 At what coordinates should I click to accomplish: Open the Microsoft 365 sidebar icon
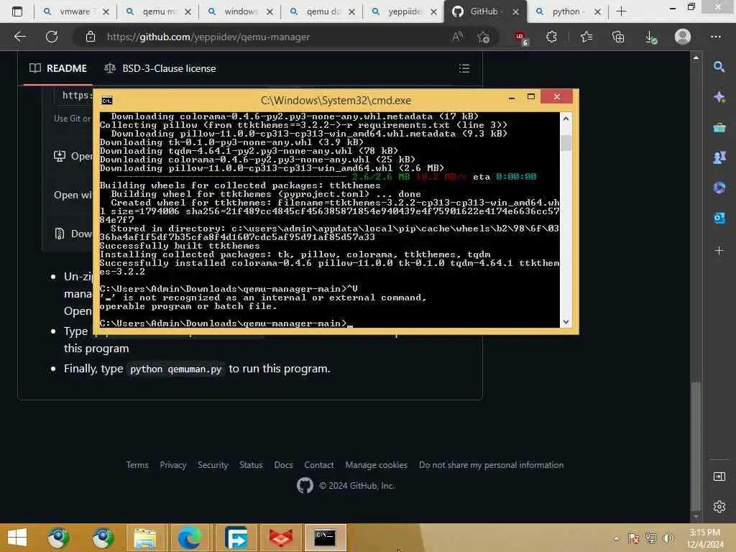click(x=719, y=188)
